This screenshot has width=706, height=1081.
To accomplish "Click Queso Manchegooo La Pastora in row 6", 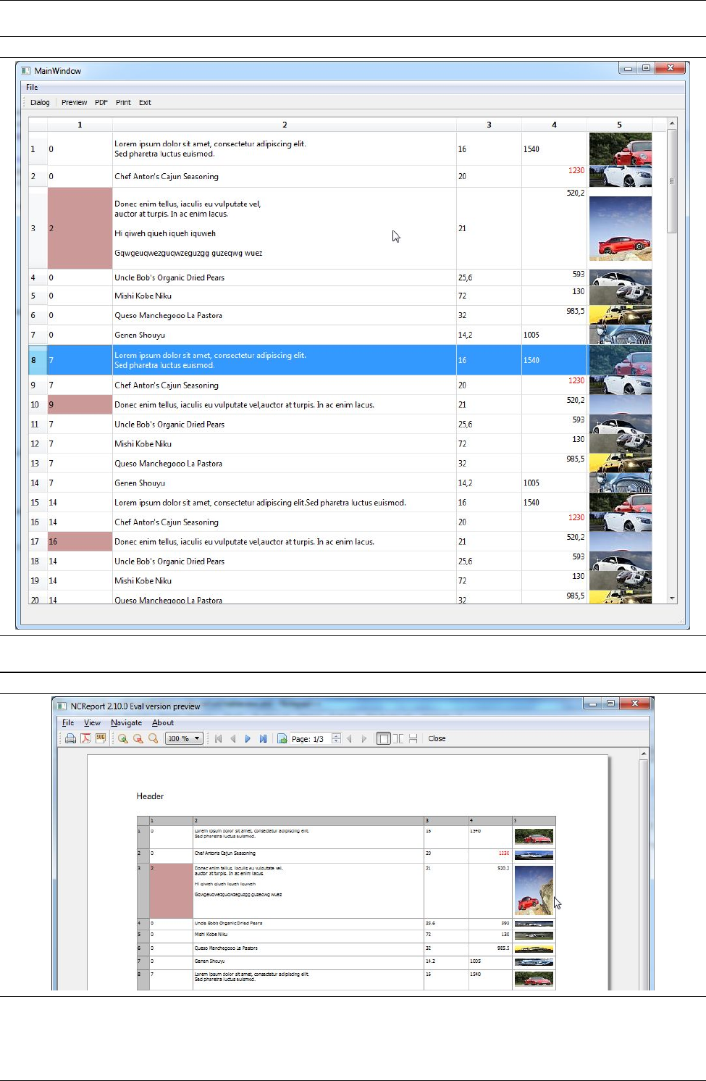I will [x=168, y=315].
